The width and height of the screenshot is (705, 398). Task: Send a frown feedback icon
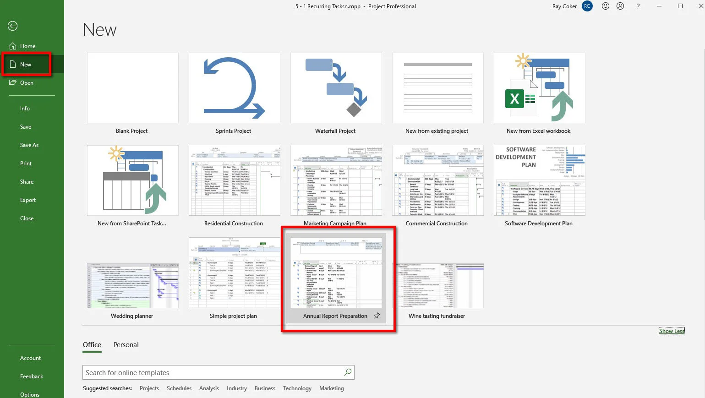point(620,6)
